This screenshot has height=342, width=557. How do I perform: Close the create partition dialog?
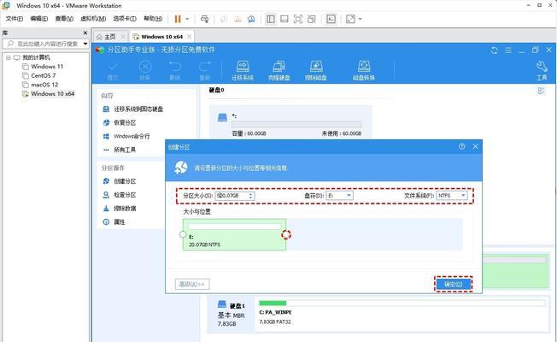coord(475,146)
